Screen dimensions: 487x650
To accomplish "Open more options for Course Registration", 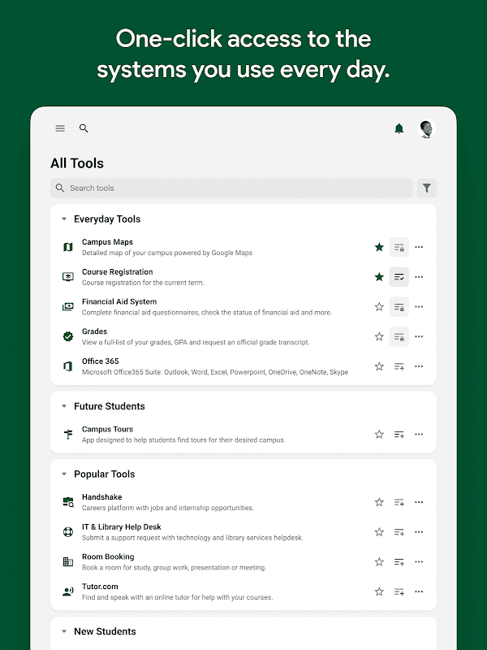I will coord(419,277).
